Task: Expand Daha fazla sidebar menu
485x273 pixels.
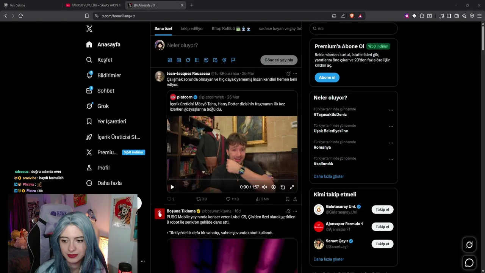Action: [104, 183]
